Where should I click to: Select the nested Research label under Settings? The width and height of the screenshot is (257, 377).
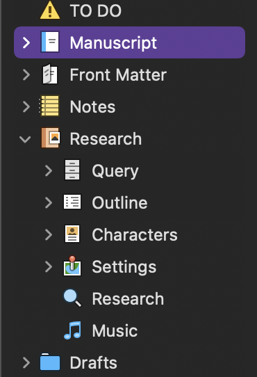128,298
